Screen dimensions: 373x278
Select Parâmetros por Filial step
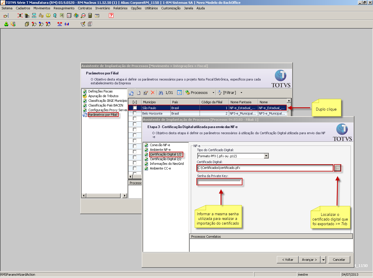103,115
